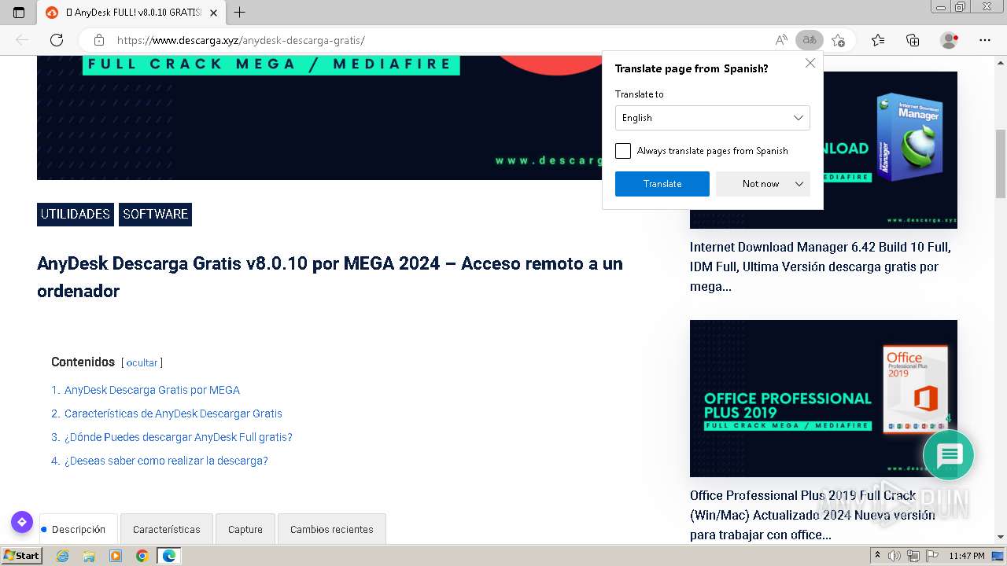Add this page to favorites

[839, 40]
